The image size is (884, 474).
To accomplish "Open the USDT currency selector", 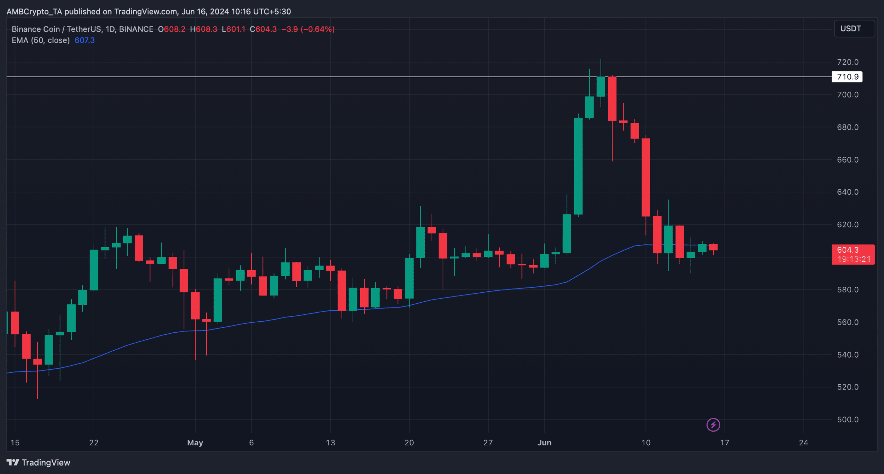I will 854,29.
